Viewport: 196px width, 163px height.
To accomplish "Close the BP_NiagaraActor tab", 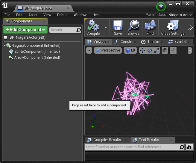I will point(68,8).
